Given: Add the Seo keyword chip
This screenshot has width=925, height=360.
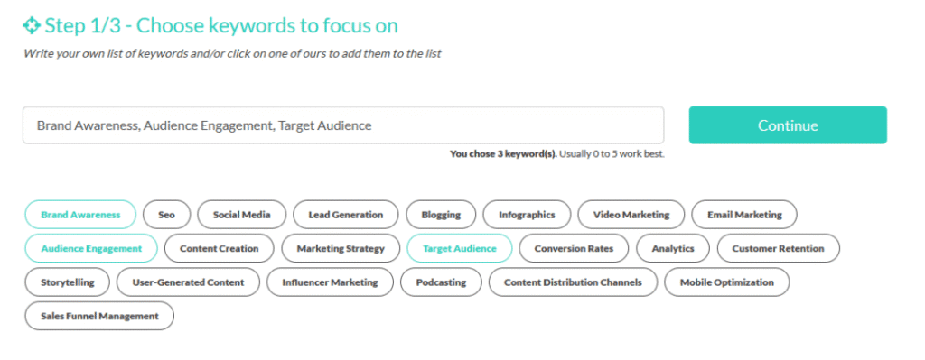Looking at the screenshot, I should pyautogui.click(x=166, y=215).
